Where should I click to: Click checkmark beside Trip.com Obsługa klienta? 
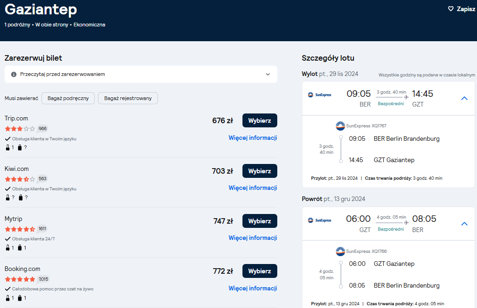7,138
